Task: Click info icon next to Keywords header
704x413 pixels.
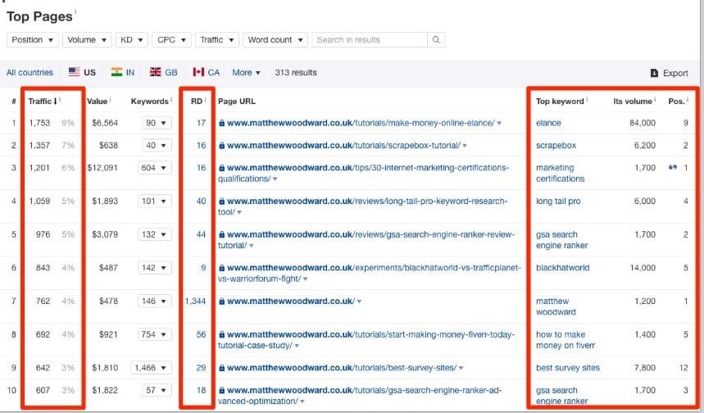Action: pyautogui.click(x=171, y=99)
